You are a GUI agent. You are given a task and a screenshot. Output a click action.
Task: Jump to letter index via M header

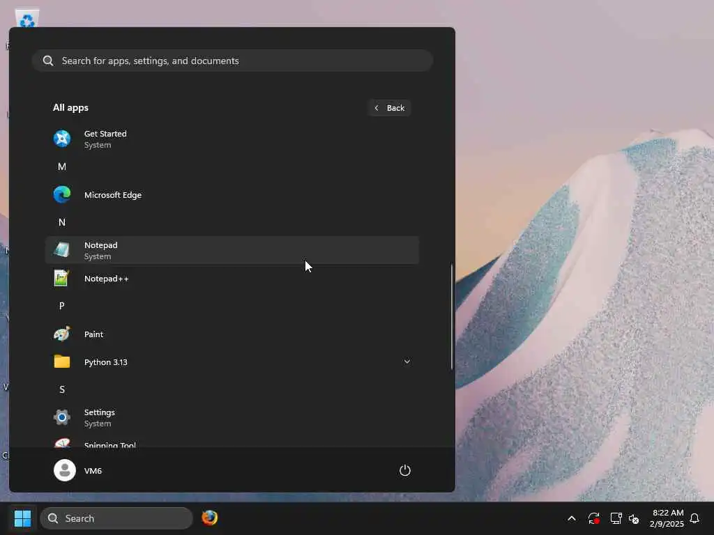pyautogui.click(x=62, y=166)
